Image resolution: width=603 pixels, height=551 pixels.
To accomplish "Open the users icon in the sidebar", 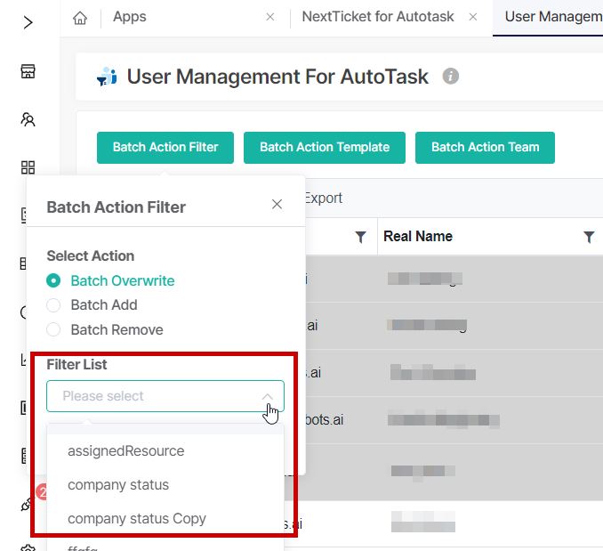I will [x=28, y=119].
